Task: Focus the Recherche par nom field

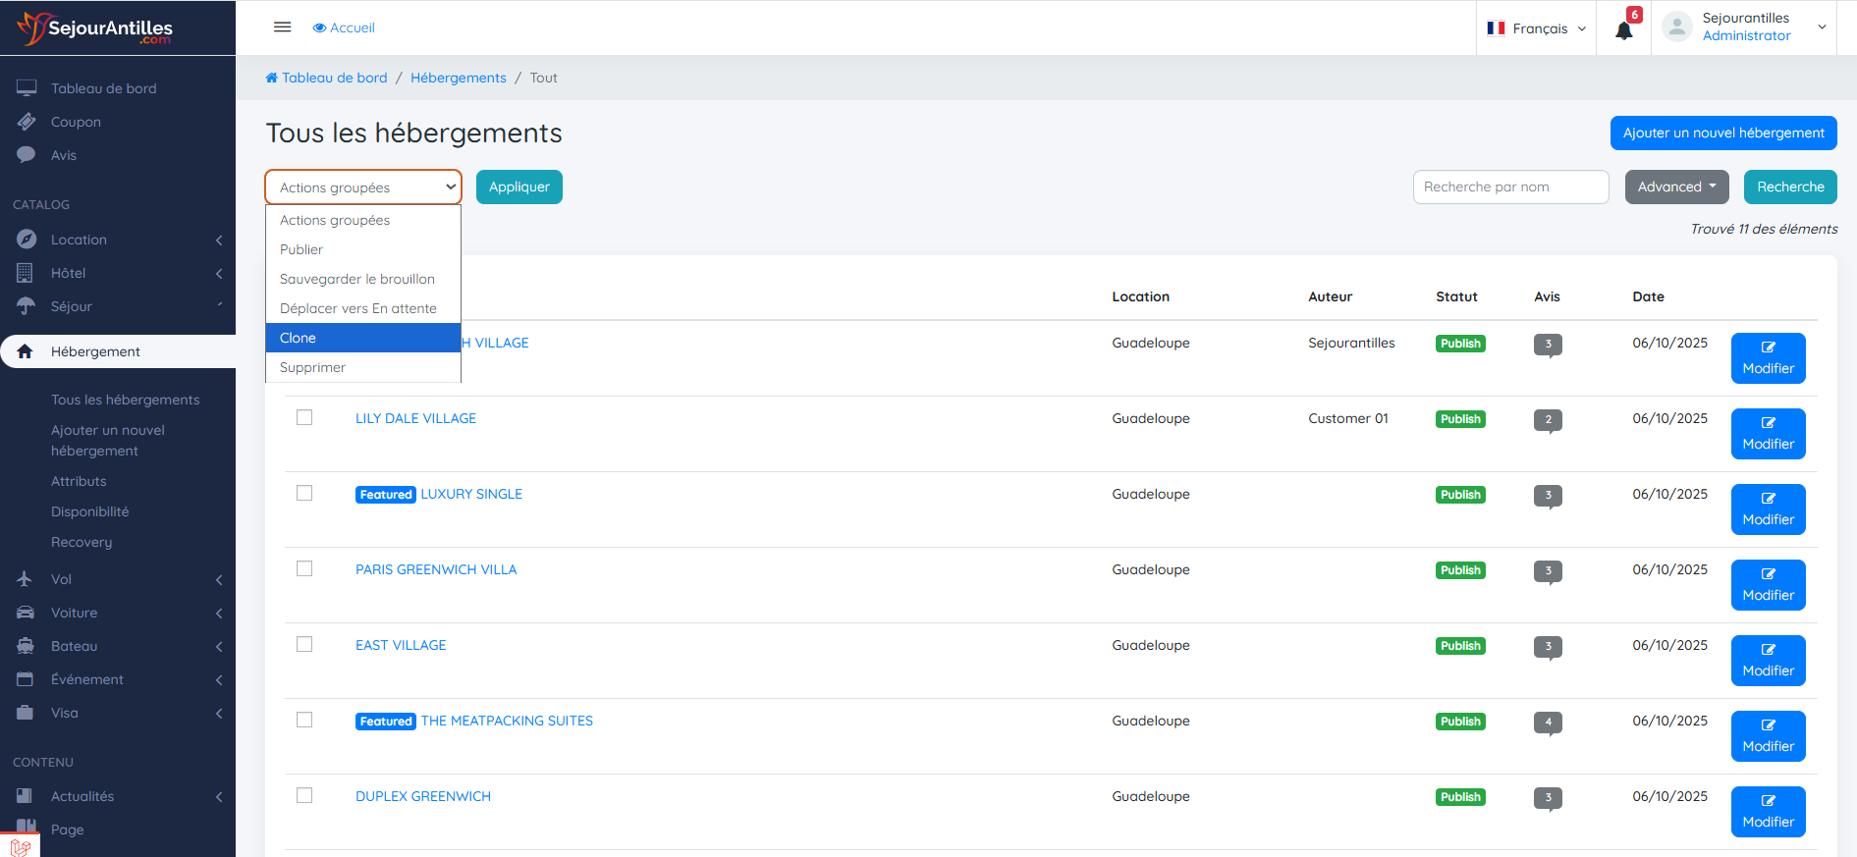Action: pos(1510,187)
